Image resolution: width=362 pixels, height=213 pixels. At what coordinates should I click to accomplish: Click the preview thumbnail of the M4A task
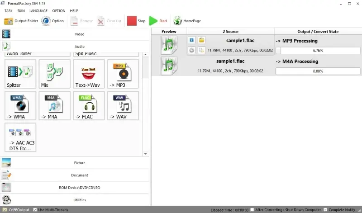coord(169,66)
